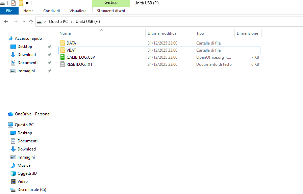Screen dimensions: 303x194
Task: Click the drive icon in the address bar
Action: point(39,22)
